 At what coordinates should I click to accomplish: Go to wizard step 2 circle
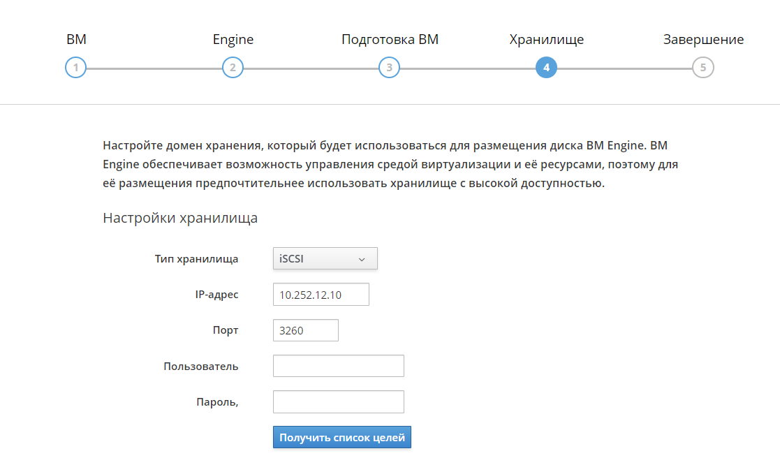pos(233,68)
